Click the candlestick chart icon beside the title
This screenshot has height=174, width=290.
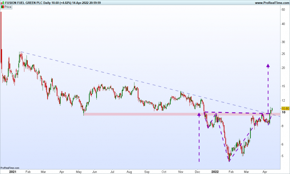click(2, 3)
